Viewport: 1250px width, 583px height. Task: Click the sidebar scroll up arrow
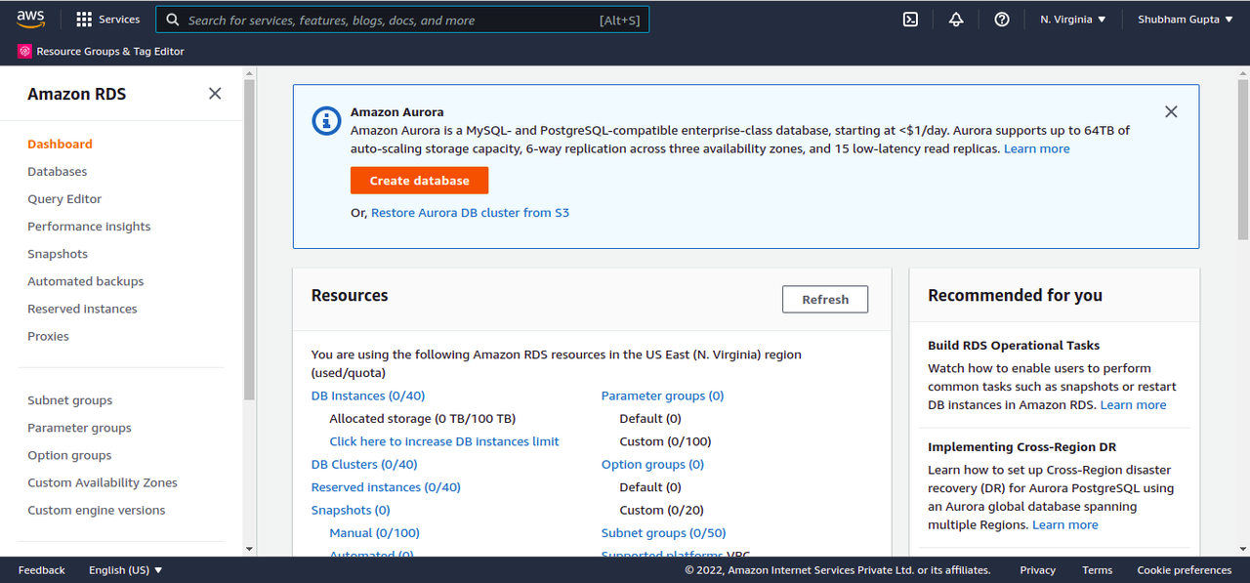[249, 72]
